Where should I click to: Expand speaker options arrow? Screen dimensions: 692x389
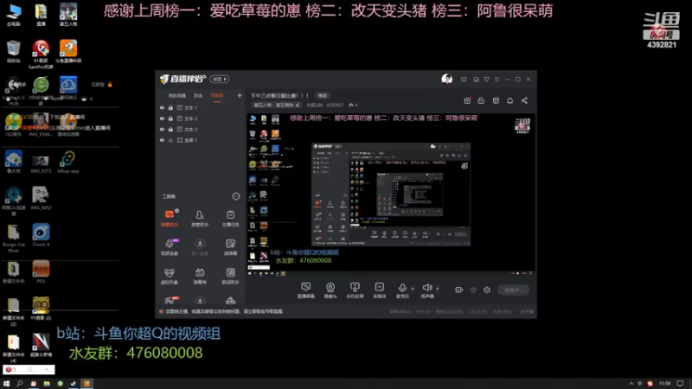438,289
